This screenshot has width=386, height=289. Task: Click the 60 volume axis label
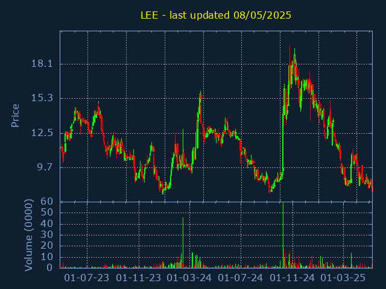47,202
